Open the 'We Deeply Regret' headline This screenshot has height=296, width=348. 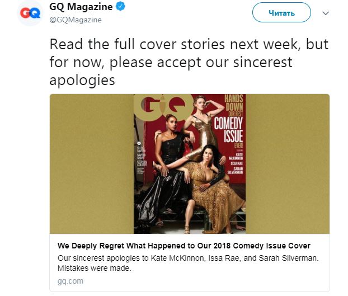pos(184,246)
